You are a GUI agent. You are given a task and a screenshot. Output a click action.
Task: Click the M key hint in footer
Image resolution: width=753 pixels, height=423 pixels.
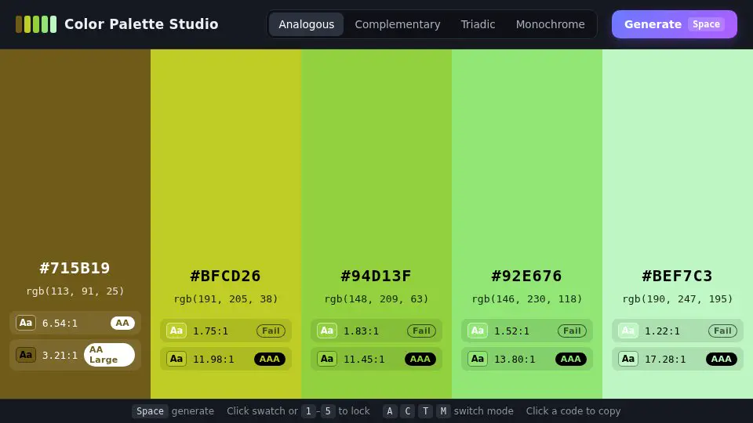(x=442, y=411)
